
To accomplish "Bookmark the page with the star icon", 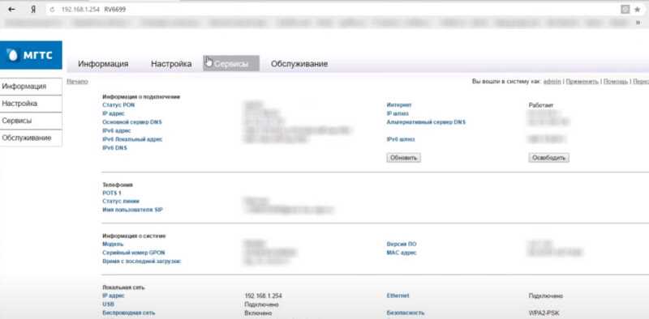I will 638,9.
